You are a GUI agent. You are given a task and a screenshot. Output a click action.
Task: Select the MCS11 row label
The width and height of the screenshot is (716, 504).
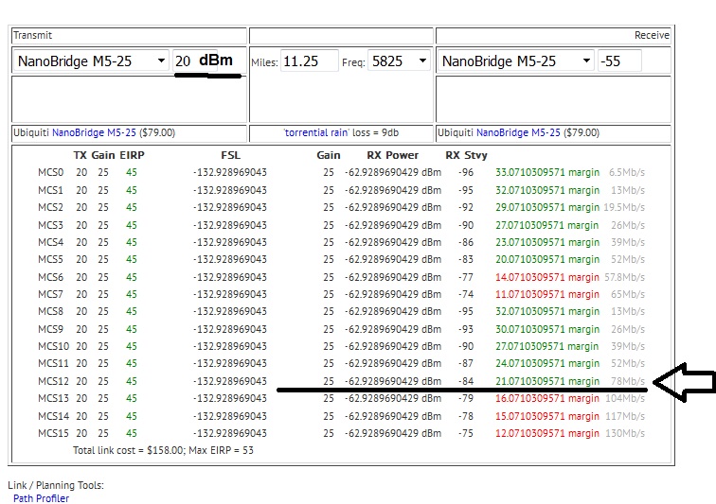[x=53, y=363]
